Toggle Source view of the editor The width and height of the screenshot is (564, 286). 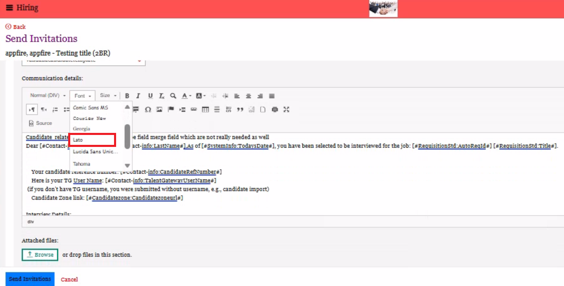tap(40, 123)
